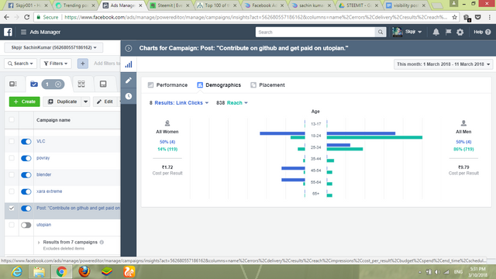Image resolution: width=496 pixels, height=279 pixels.
Task: Switch to the Trending posts browser tab
Action: click(x=74, y=5)
